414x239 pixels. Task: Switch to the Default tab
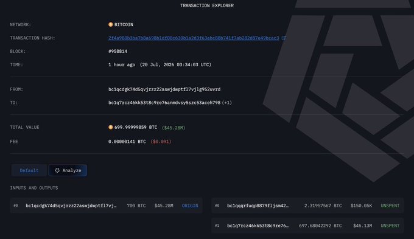[x=29, y=170]
